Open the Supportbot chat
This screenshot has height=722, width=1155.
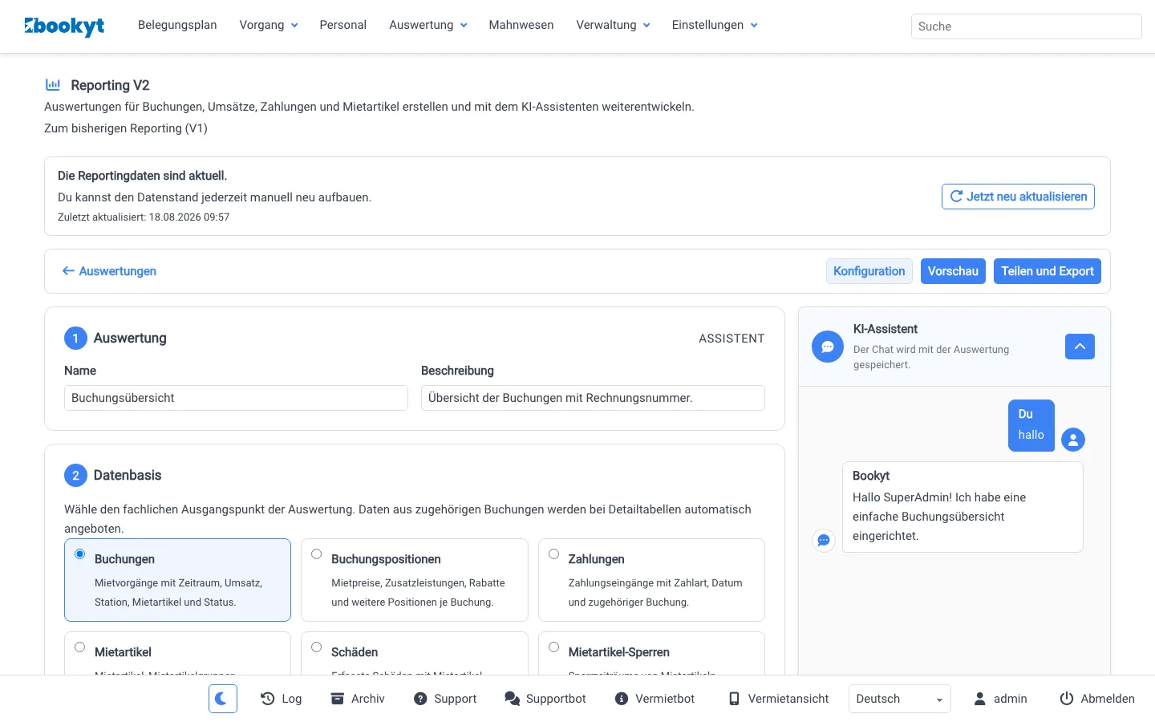[545, 699]
